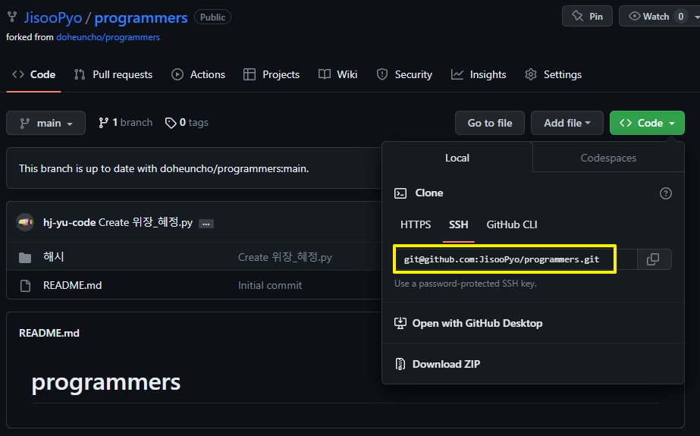Click the fork icon beside JisooPyo
Image resolution: width=700 pixels, height=436 pixels.
coord(12,17)
